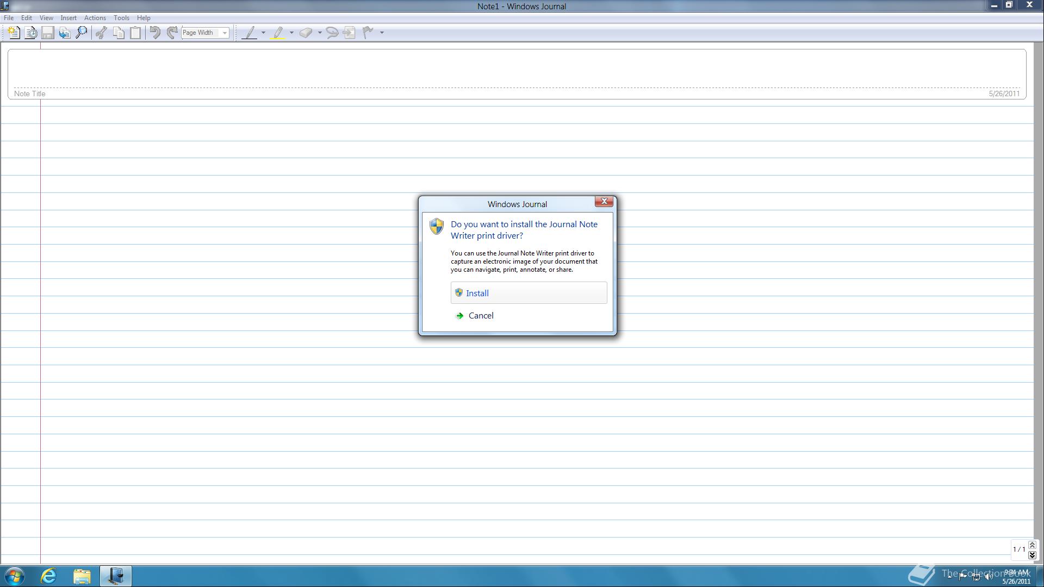Select the Eraser tool
Screen dimensions: 1044x587
click(306, 33)
